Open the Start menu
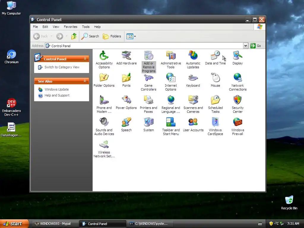The width and height of the screenshot is (304, 228). point(14,224)
